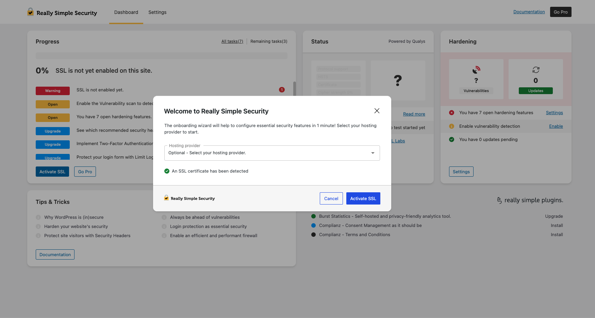Click the Hosting provider select field
Viewport: 595px width, 318px height.
pyautogui.click(x=272, y=153)
